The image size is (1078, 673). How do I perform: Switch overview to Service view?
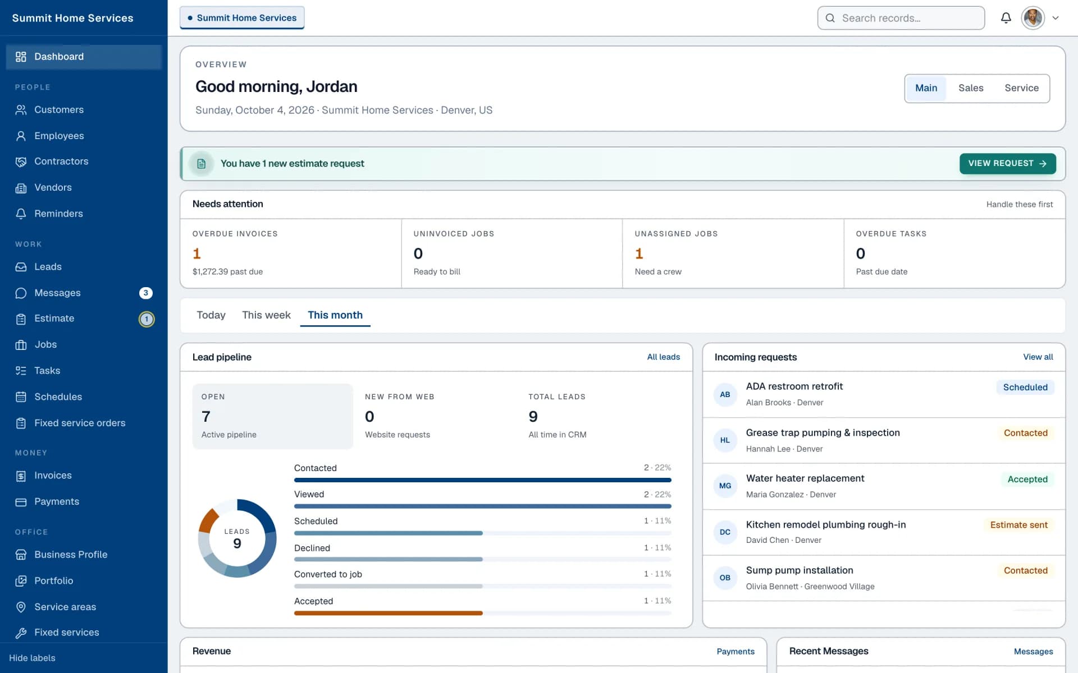(1021, 88)
